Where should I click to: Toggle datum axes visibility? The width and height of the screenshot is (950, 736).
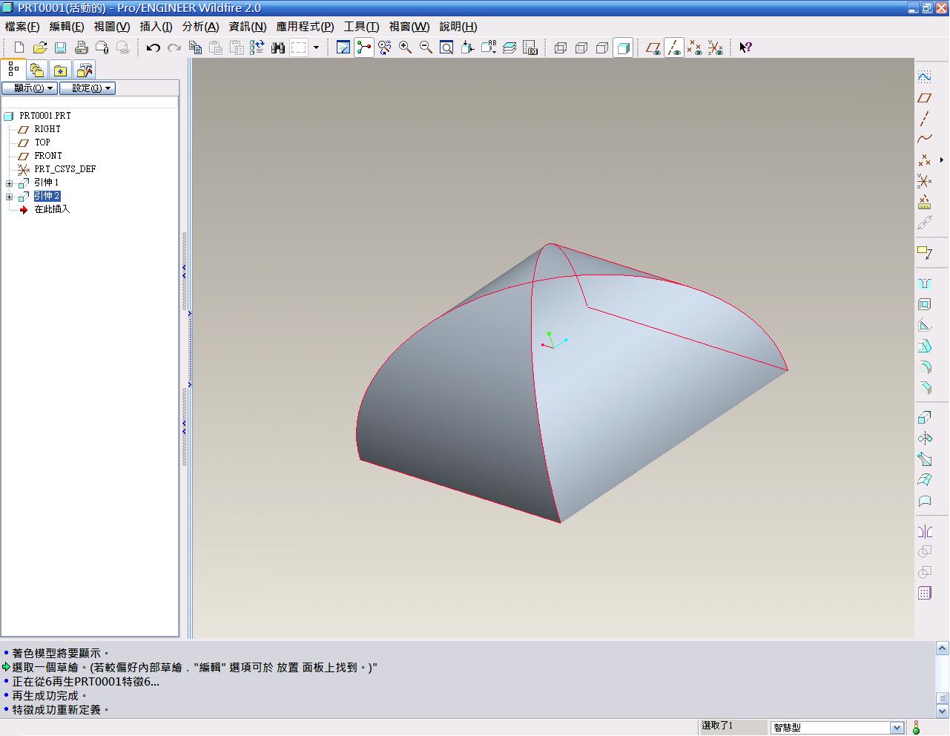[x=673, y=47]
